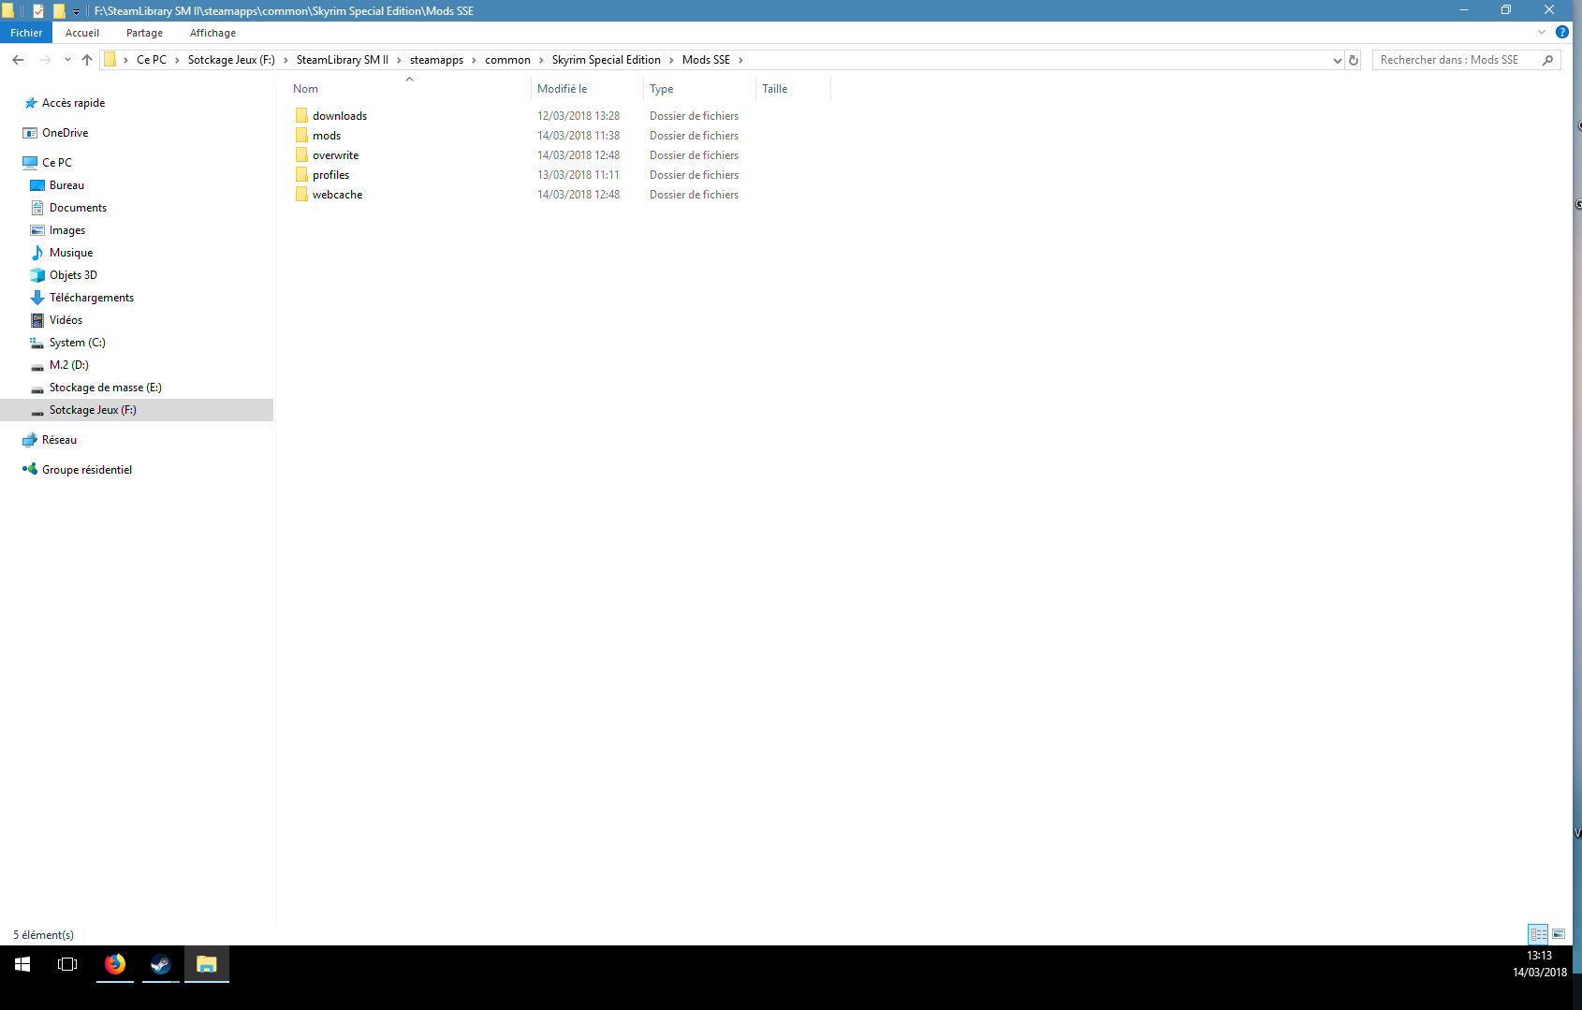Switch to the Affichage ribbon tab
The width and height of the screenshot is (1582, 1010).
coord(212,33)
